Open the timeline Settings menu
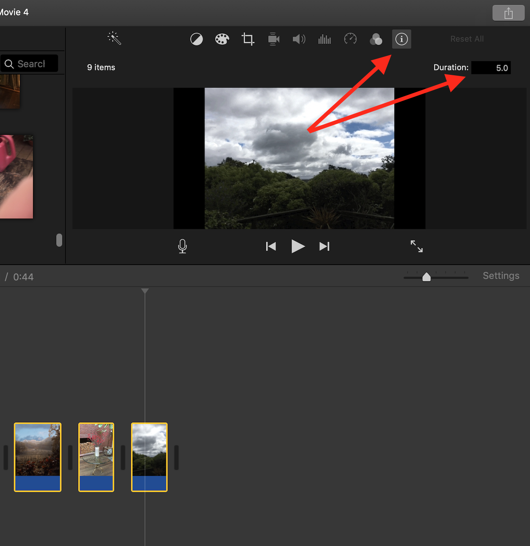530x546 pixels. (x=501, y=276)
